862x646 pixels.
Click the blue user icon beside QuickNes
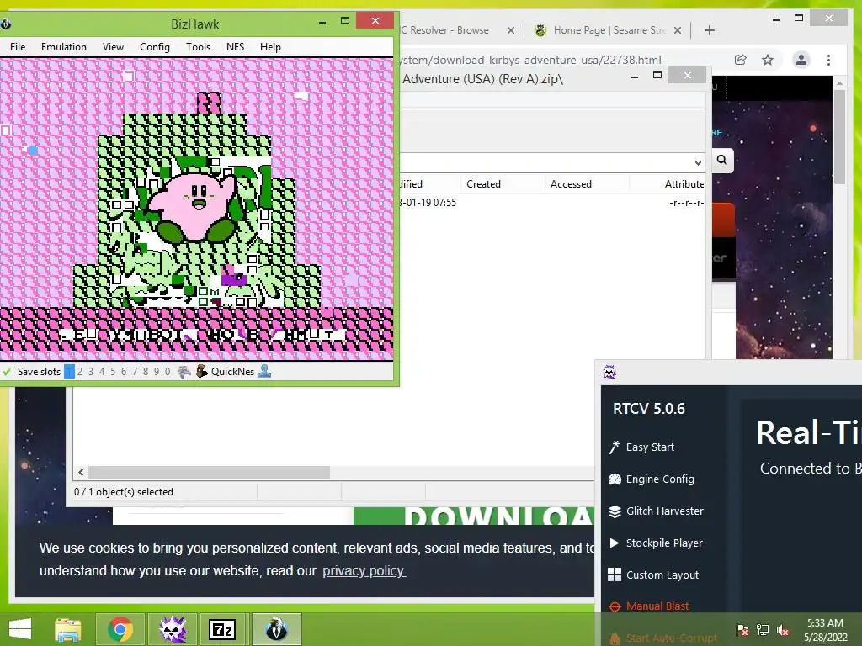[264, 371]
